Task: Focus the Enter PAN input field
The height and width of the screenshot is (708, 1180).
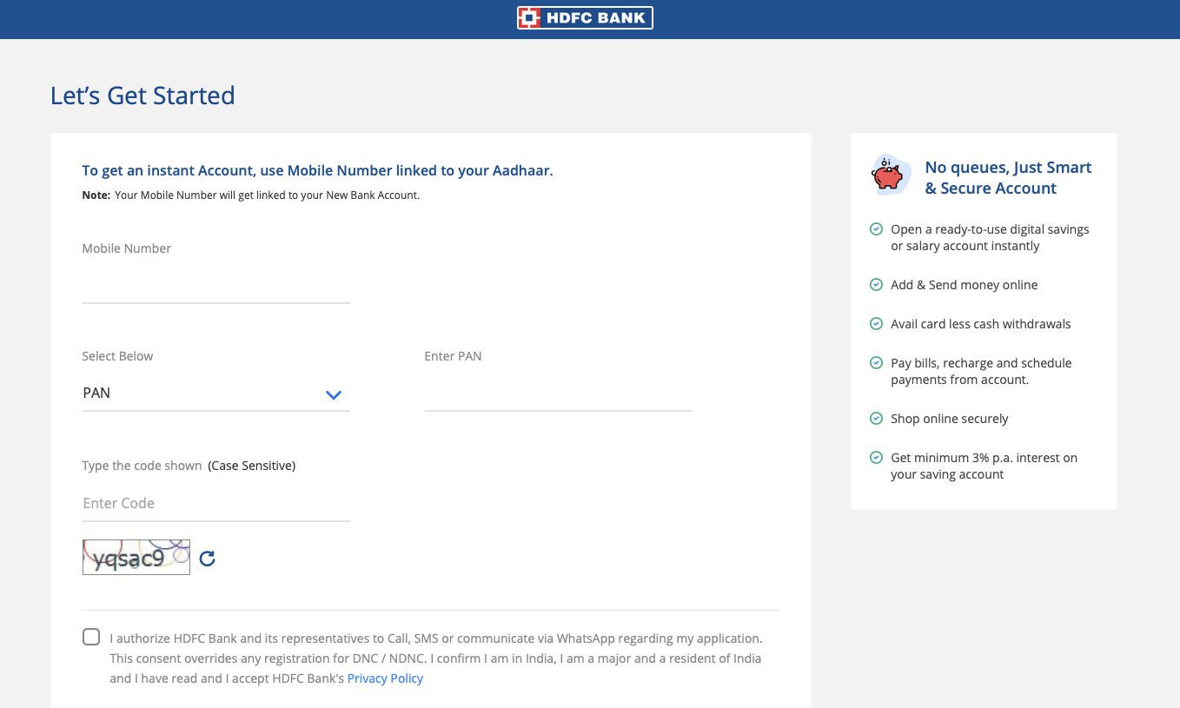Action: coord(559,394)
